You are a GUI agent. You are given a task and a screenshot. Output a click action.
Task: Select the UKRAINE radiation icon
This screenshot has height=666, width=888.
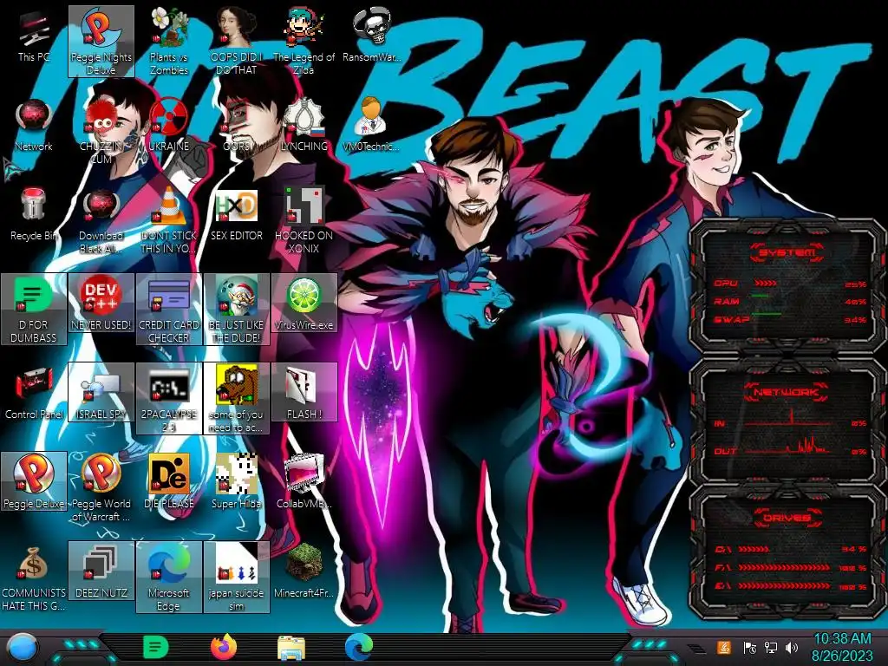(x=169, y=125)
